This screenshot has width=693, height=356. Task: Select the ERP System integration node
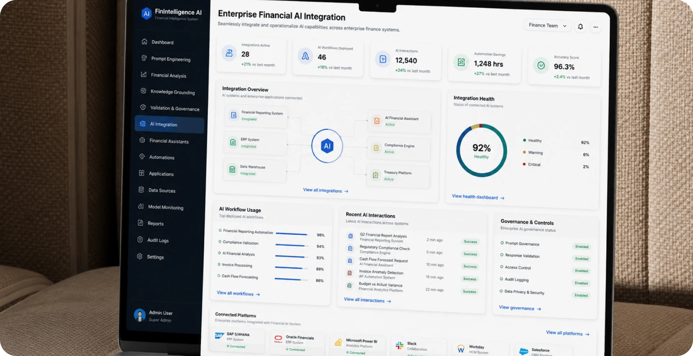coord(255,143)
